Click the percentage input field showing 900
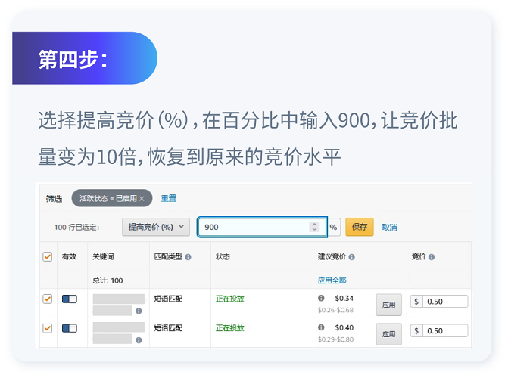 click(x=262, y=227)
